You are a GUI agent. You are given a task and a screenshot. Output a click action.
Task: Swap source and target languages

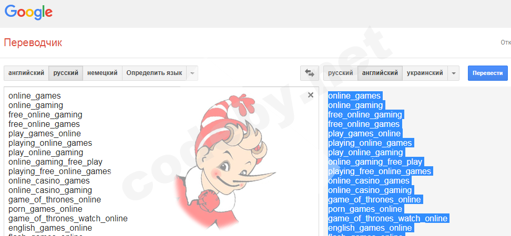tap(309, 73)
